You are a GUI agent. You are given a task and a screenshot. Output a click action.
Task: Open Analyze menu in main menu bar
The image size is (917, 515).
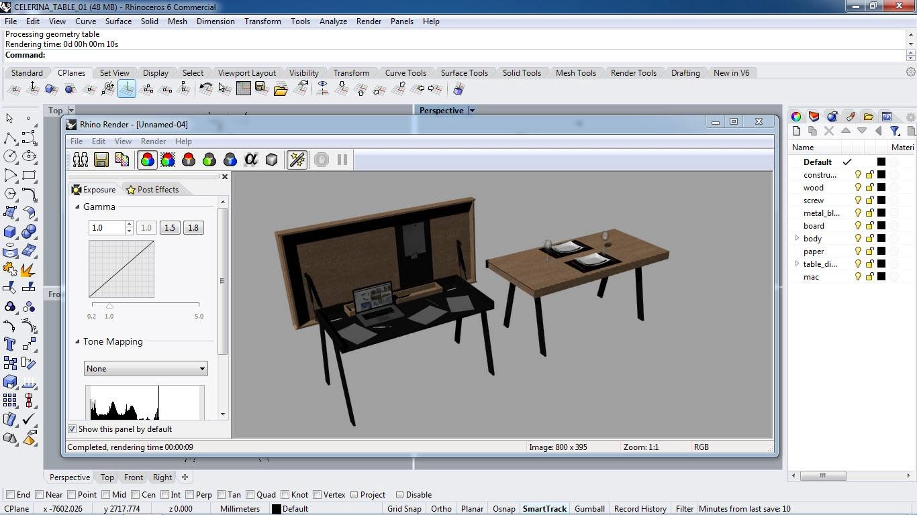point(333,21)
